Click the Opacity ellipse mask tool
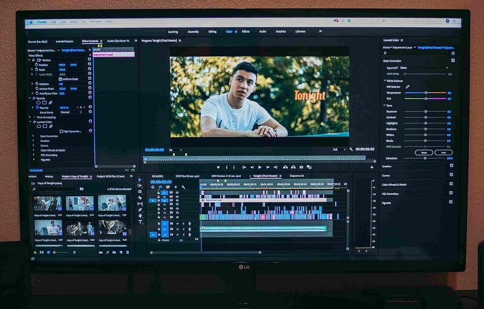The height and width of the screenshot is (309, 484). pyautogui.click(x=39, y=103)
